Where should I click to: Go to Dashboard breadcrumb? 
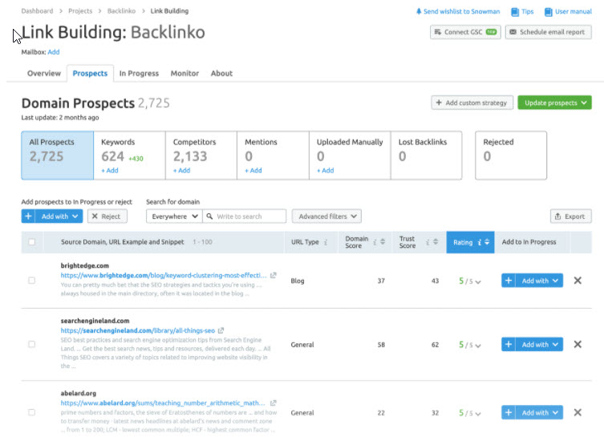[x=37, y=10]
